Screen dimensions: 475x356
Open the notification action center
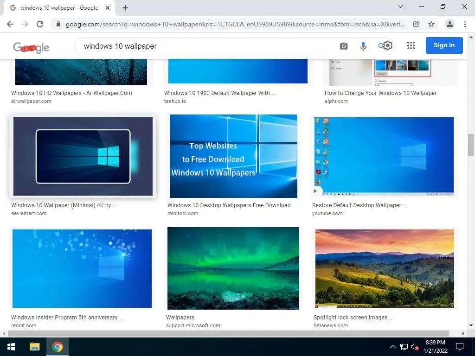[x=460, y=347]
